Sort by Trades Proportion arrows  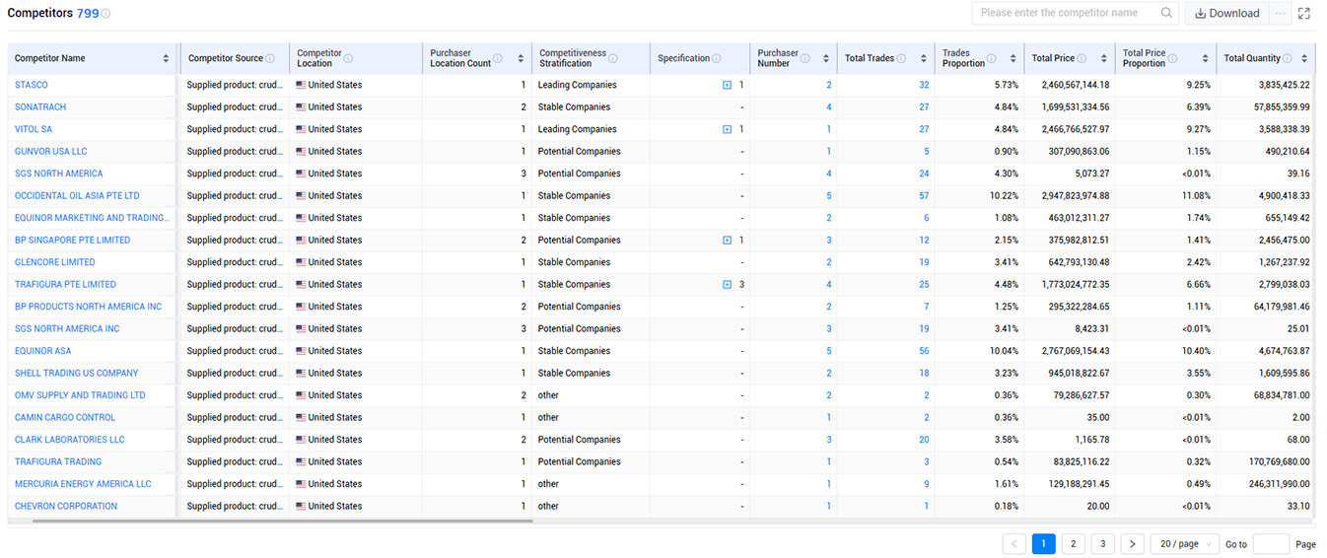pos(1013,59)
